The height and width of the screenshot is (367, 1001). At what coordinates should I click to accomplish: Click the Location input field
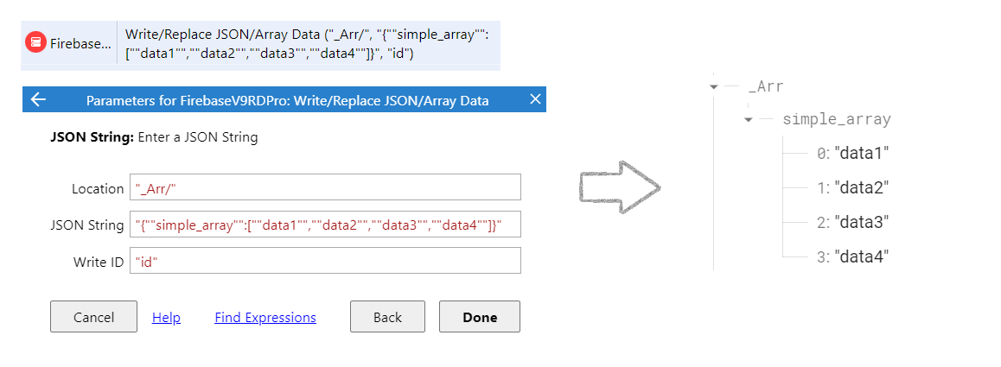(x=325, y=187)
